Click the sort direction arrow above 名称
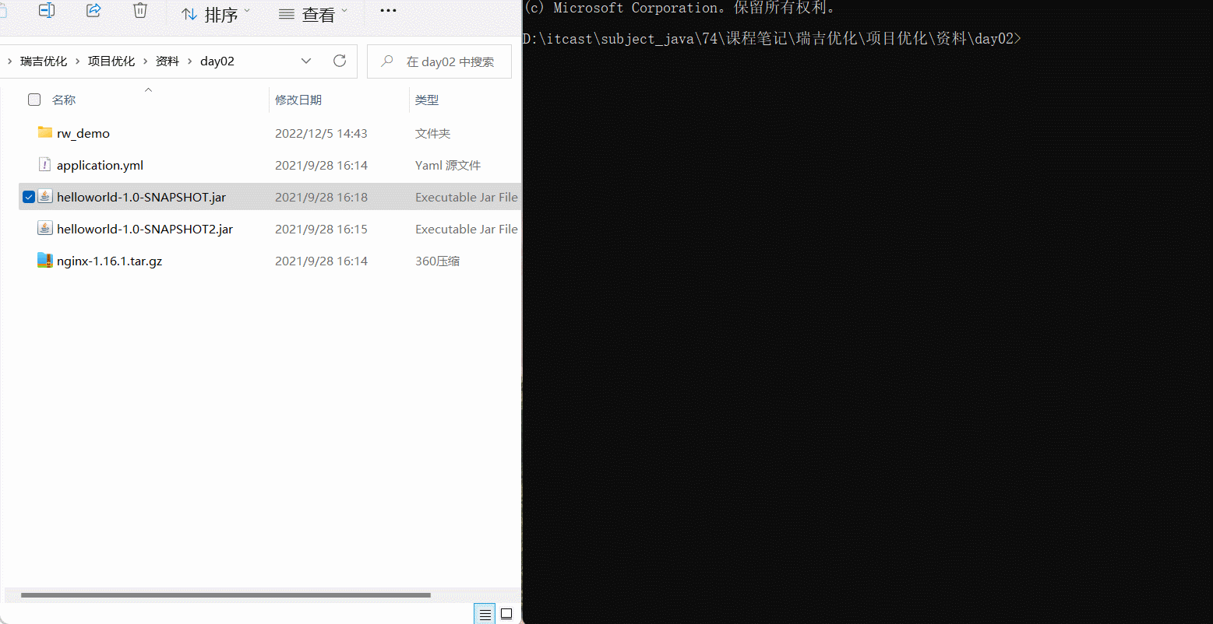 pyautogui.click(x=148, y=89)
